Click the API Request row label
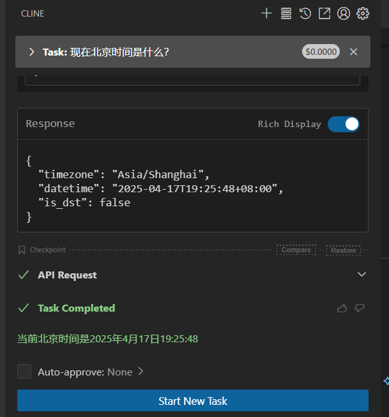Viewport: 389px width, 417px height. point(67,275)
